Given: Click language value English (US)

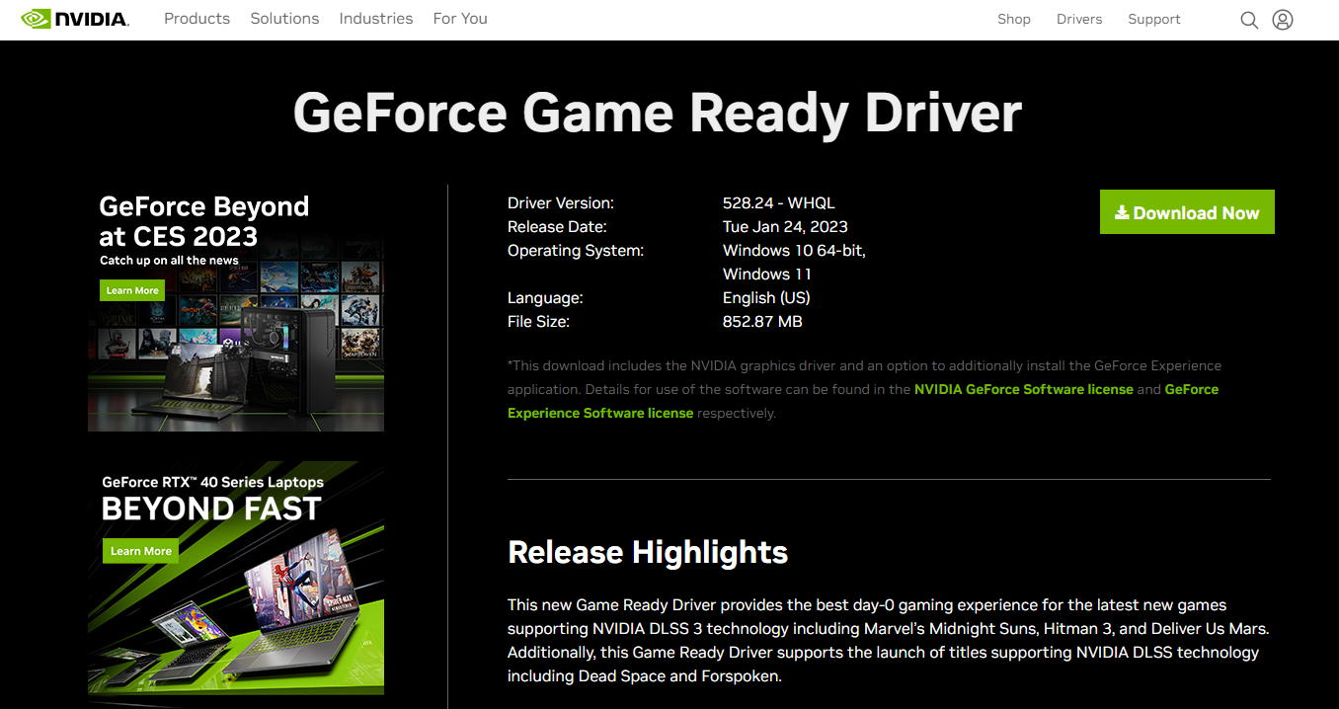Looking at the screenshot, I should (x=766, y=297).
